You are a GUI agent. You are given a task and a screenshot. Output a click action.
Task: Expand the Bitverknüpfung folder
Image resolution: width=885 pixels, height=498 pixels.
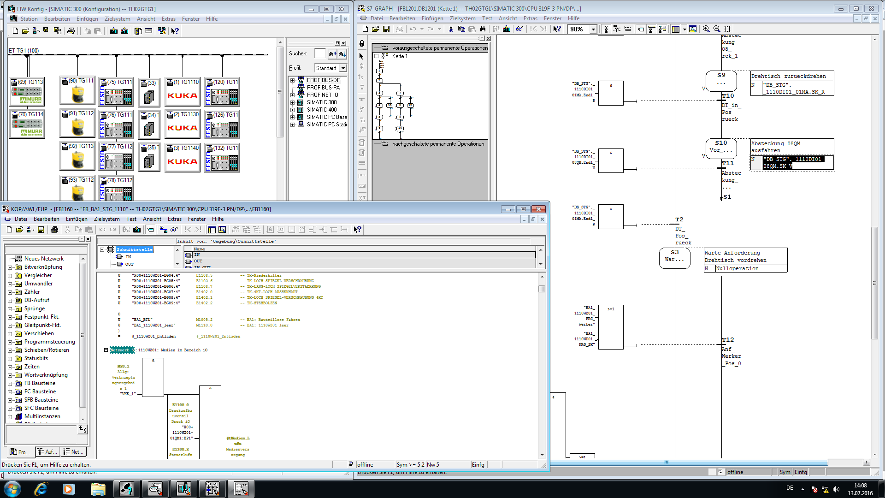click(x=10, y=267)
